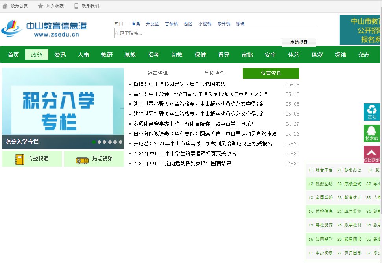Click the home icon for 设为首页
382x263 pixels.
tap(5, 6)
